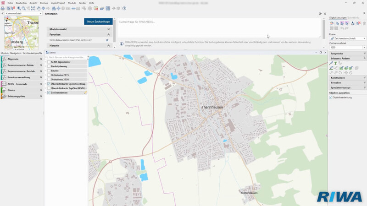This screenshot has width=367, height=206.
Task: Click the layer search field in the Demo panel
Action: (66, 57)
